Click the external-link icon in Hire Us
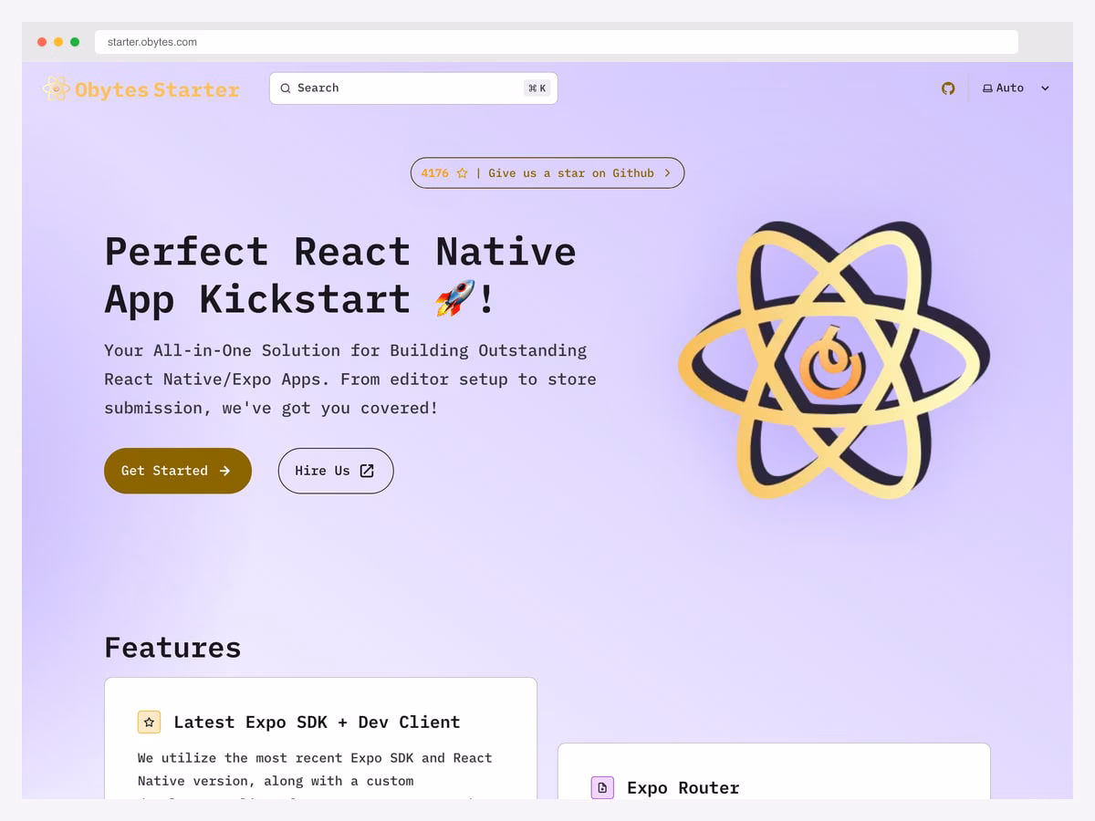This screenshot has width=1095, height=821. click(367, 471)
